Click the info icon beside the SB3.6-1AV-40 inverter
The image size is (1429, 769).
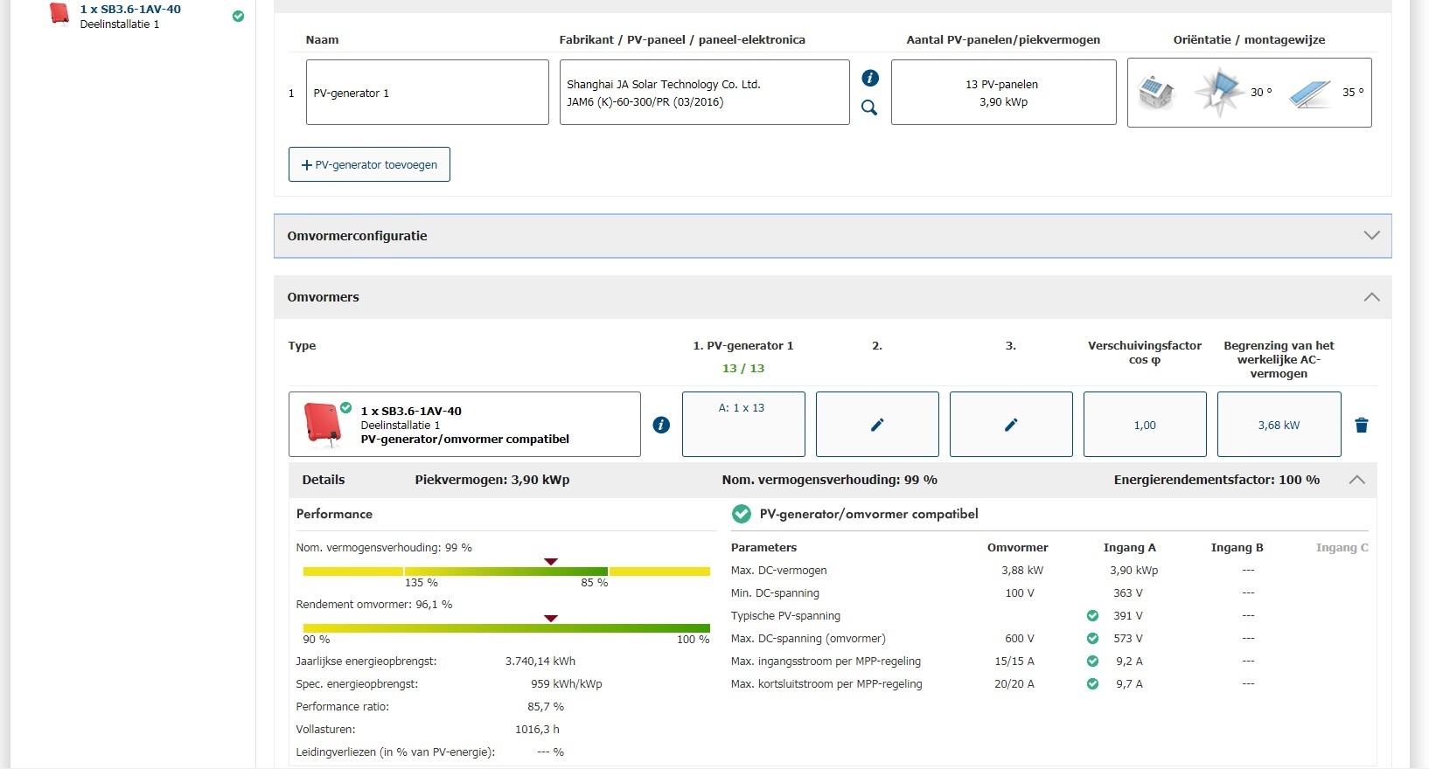pyautogui.click(x=661, y=425)
